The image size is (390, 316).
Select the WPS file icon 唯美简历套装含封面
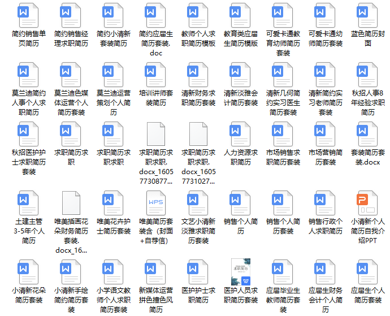tap(156, 203)
